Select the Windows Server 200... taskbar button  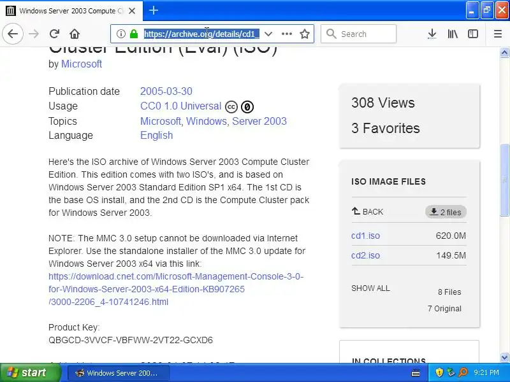pos(118,373)
